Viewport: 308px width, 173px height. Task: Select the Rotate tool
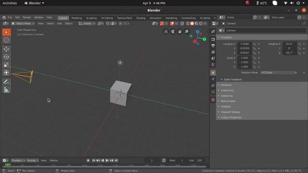pyautogui.click(x=6, y=57)
